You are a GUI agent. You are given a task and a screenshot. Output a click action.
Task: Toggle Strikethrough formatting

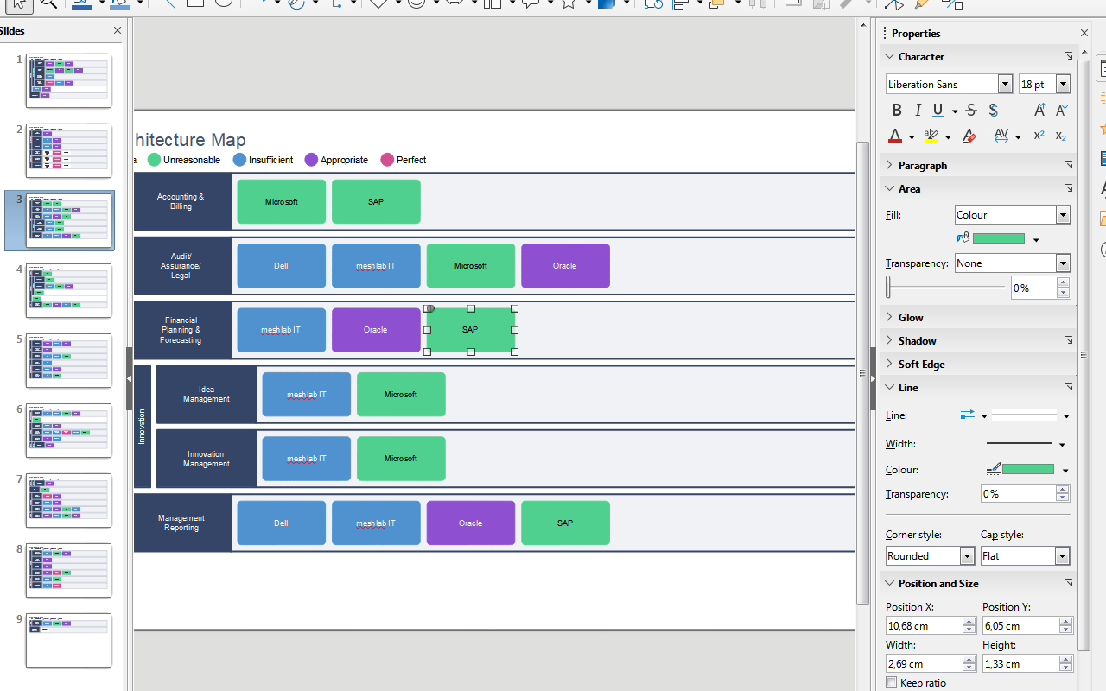[x=971, y=111]
